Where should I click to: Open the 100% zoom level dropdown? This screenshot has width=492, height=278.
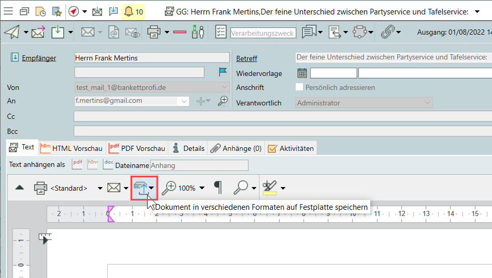pyautogui.click(x=201, y=188)
